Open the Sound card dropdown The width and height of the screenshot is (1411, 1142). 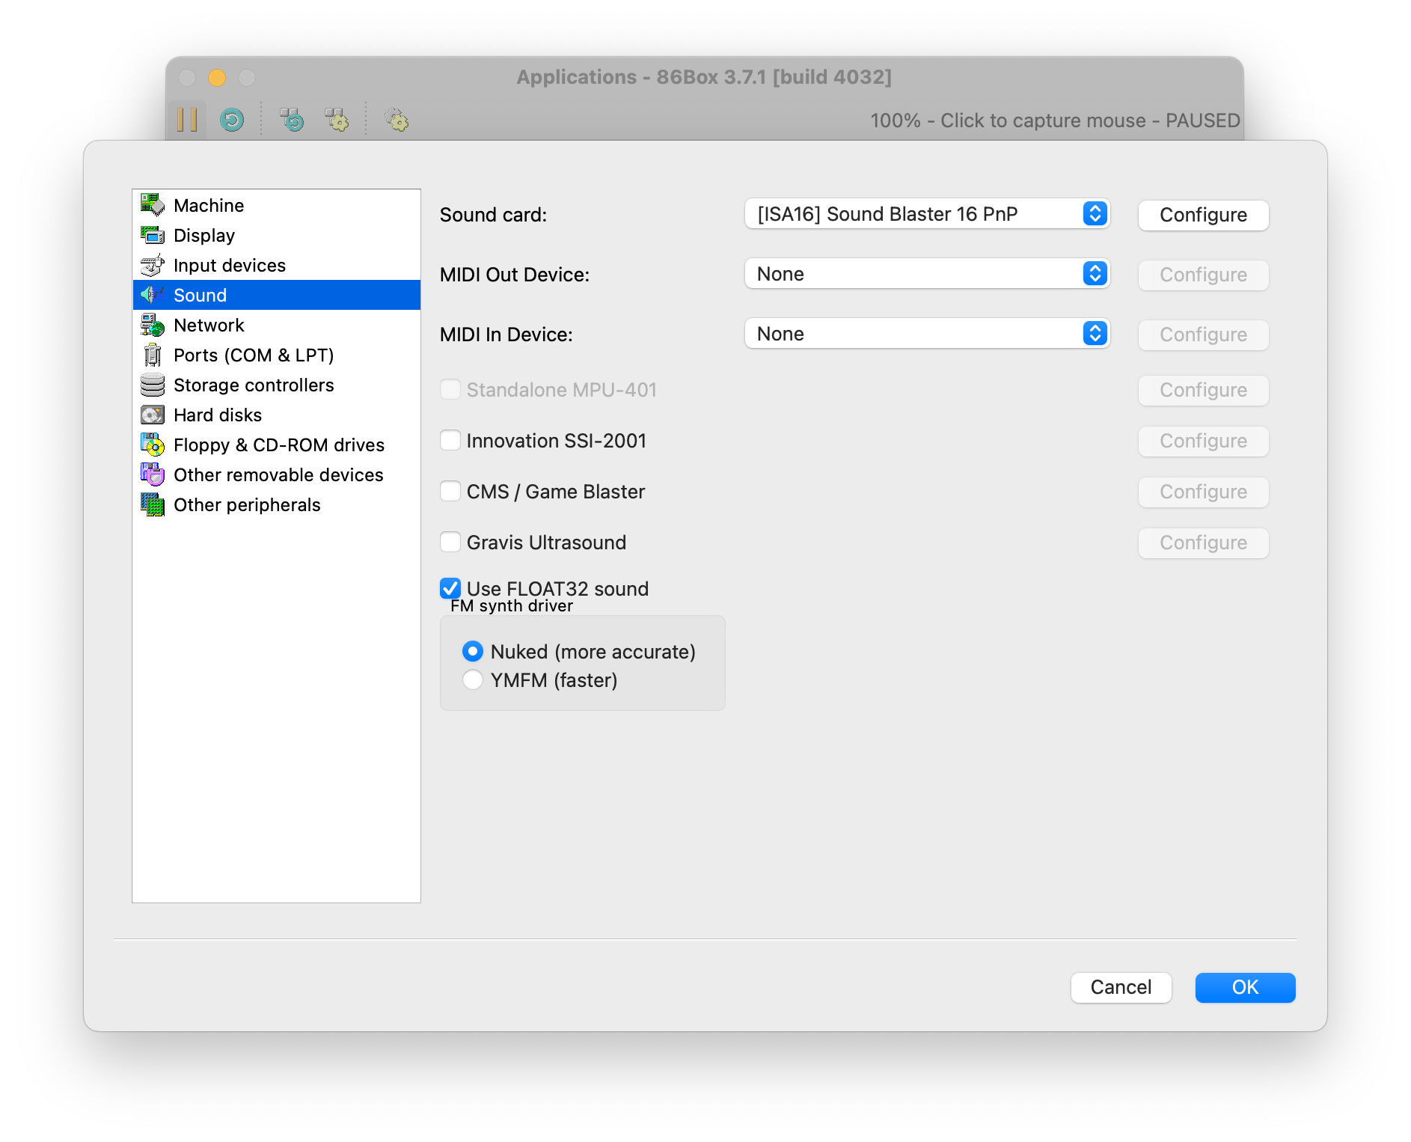pyautogui.click(x=927, y=214)
